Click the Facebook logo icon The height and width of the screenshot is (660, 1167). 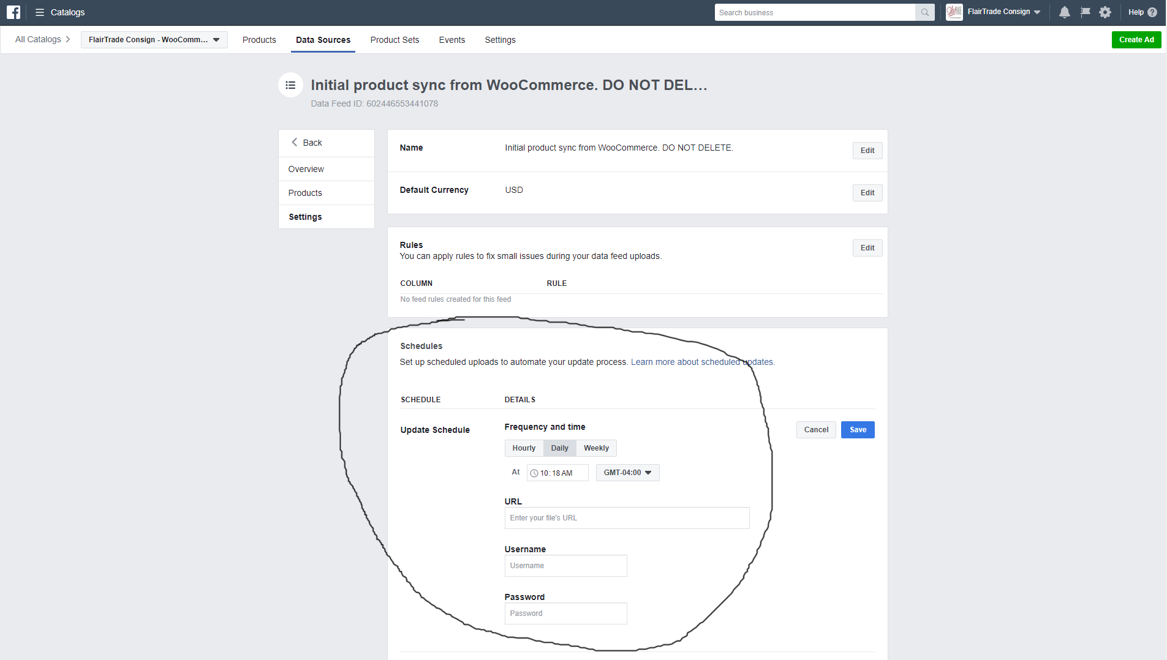coord(13,12)
